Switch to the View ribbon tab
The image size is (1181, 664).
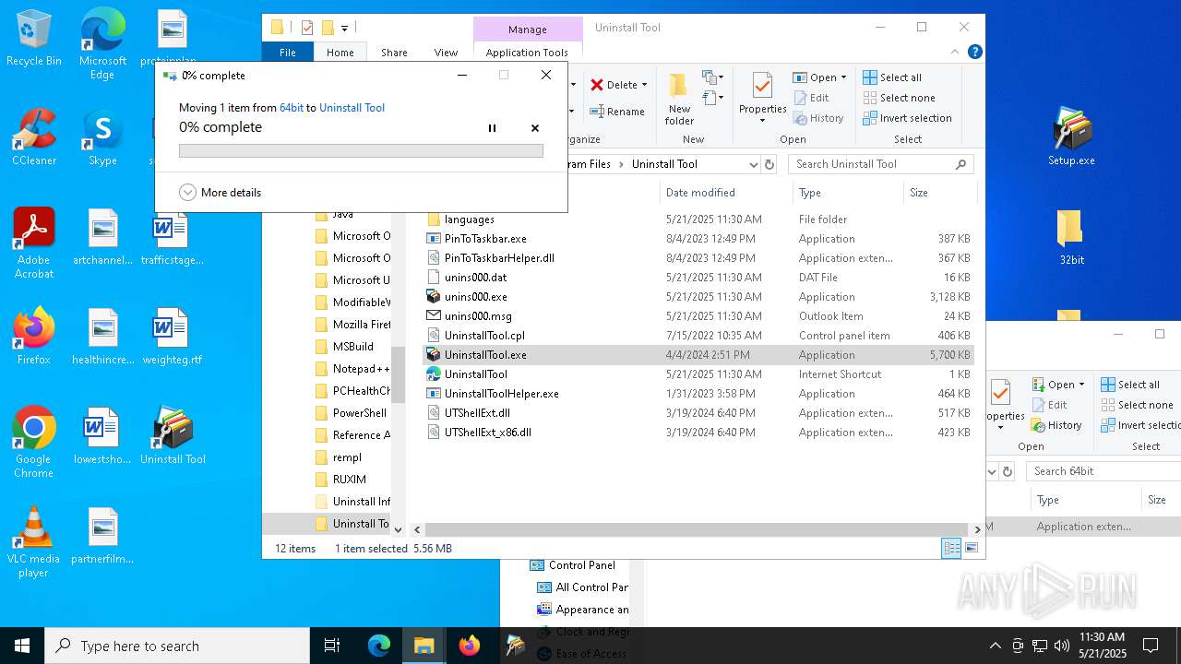point(446,53)
